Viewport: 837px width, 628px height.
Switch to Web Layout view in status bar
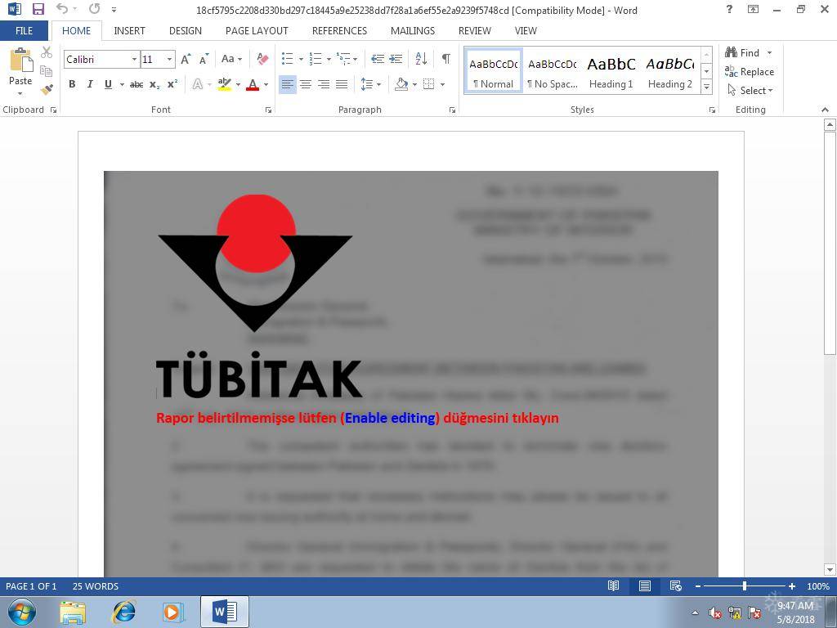pyautogui.click(x=675, y=585)
